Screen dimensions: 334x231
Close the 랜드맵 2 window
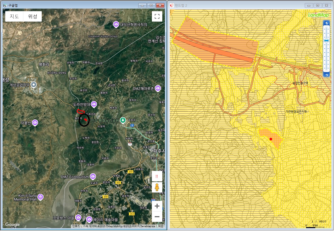click(326, 5)
